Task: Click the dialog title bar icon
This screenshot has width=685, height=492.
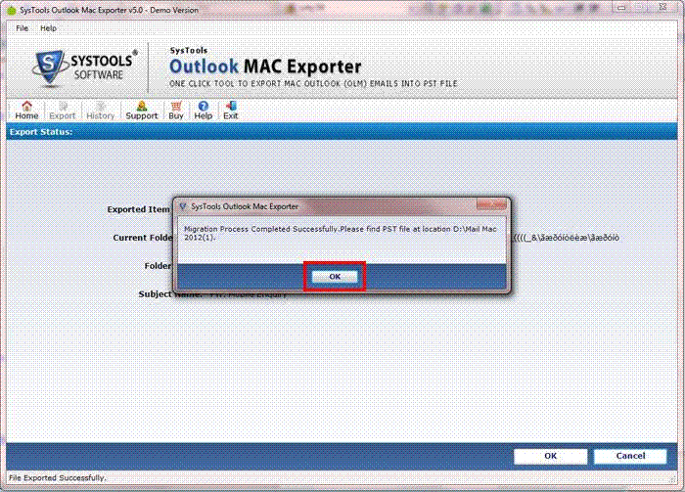Action: coord(183,206)
